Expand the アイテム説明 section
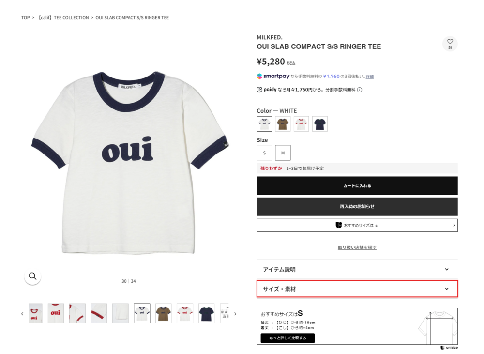Viewport: 484px width, 354px height. pyautogui.click(x=357, y=270)
